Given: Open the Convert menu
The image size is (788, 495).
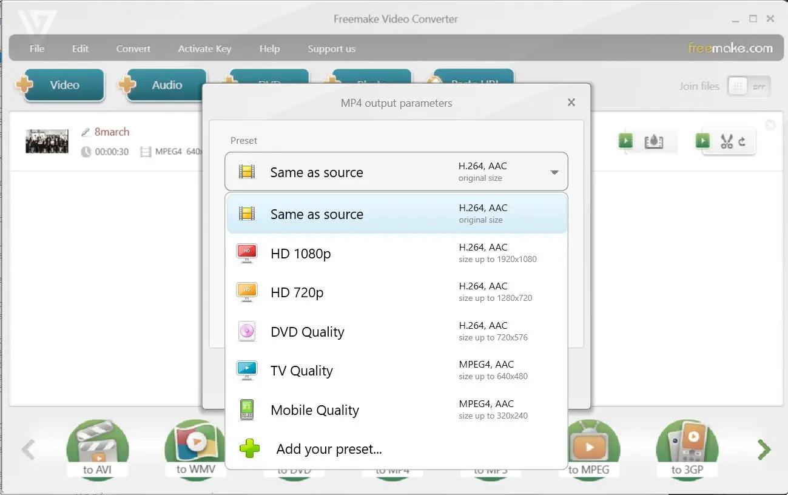Looking at the screenshot, I should 133,49.
